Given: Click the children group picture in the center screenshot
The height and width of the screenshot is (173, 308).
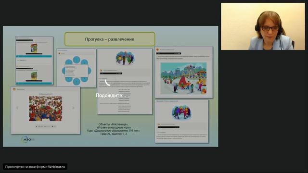Looking at the screenshot, I should (125, 58).
